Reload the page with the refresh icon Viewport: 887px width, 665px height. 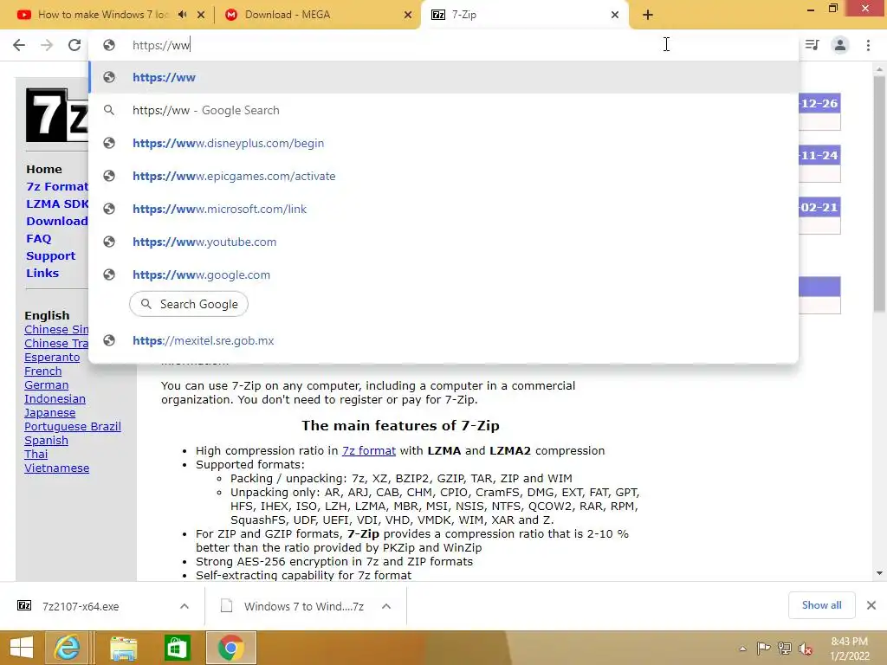74,45
